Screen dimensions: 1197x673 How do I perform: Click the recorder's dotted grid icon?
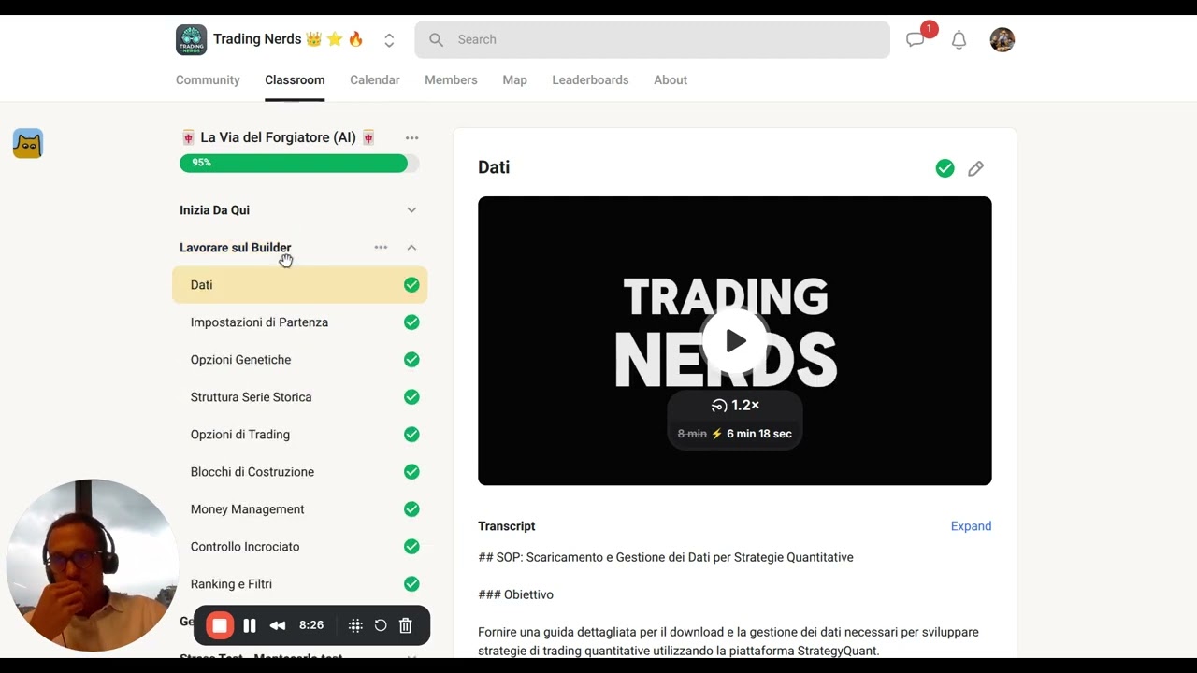coord(355,626)
